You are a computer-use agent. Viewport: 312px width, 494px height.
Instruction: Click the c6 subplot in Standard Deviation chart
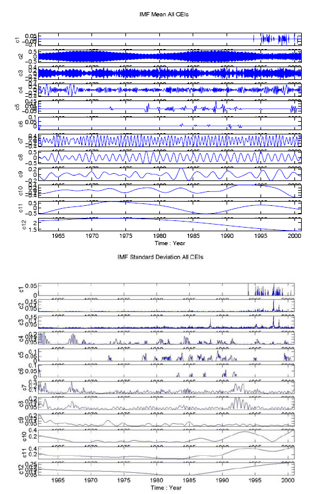pos(167,371)
